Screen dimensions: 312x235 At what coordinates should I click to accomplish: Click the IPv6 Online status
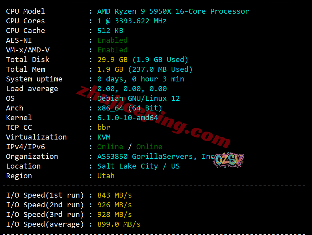click(x=149, y=147)
